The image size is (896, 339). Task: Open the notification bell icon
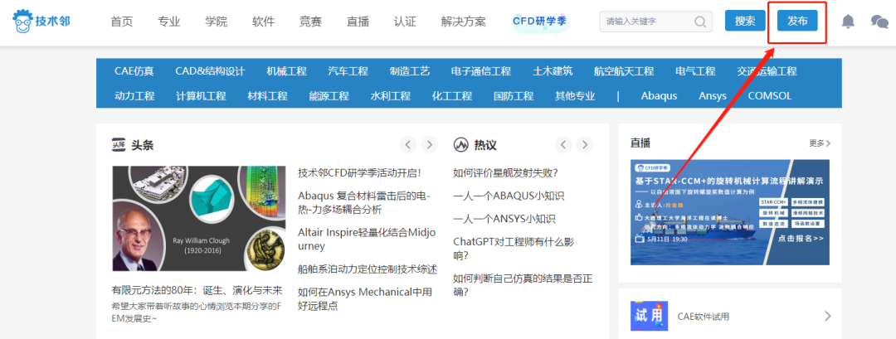(x=848, y=22)
